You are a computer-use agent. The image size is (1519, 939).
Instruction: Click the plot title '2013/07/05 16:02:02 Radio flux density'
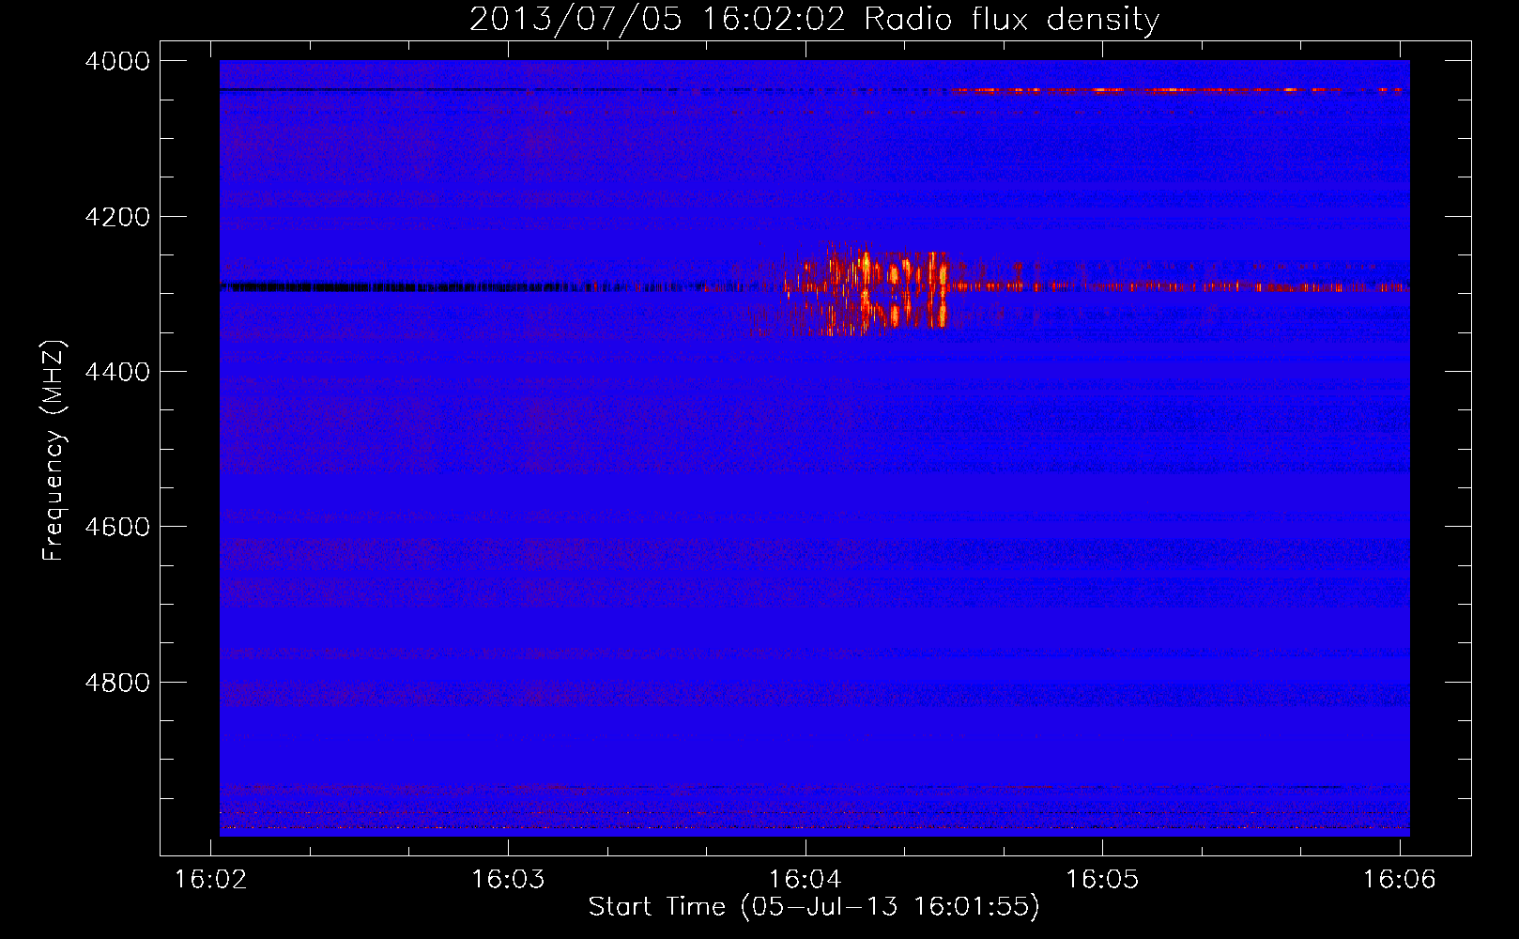(814, 20)
